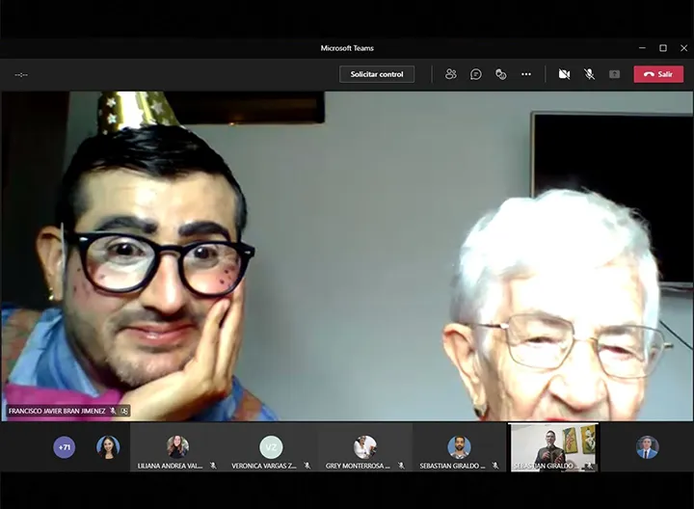Viewport: 694px width, 509px height.
Task: Select the Liliana Andrea Val... participant tile
Action: [x=177, y=447]
